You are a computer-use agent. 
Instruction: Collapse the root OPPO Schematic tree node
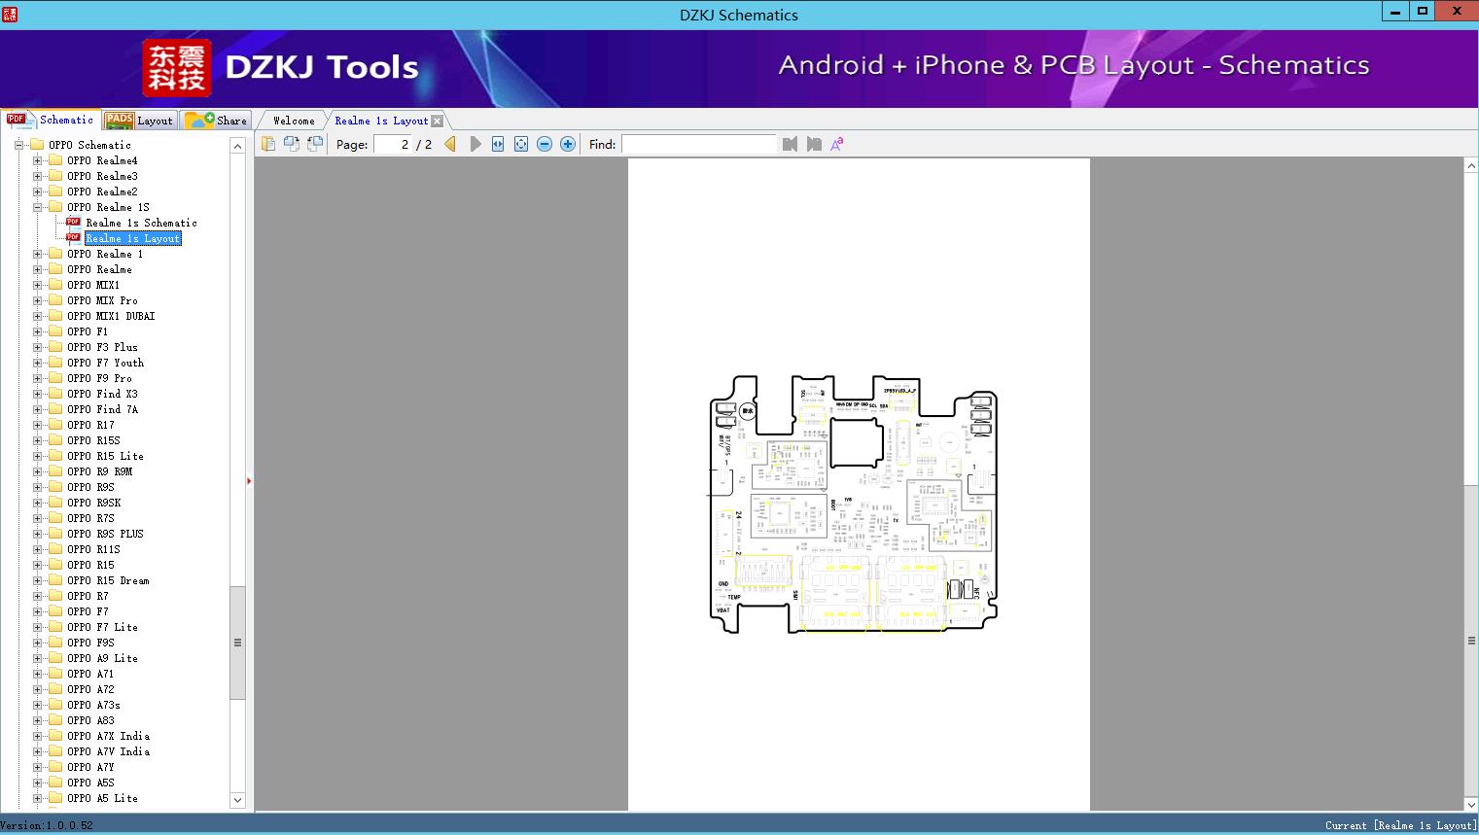coord(18,145)
